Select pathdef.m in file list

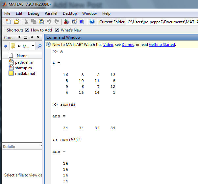pyautogui.click(x=24, y=62)
